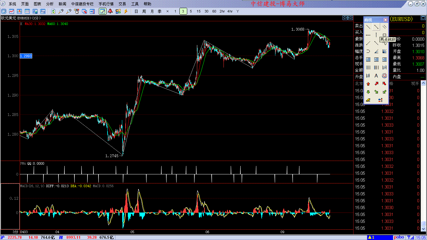Select the arc drawing tool
Image resolution: width=427 pixels, height=240 pixels.
pos(368,51)
